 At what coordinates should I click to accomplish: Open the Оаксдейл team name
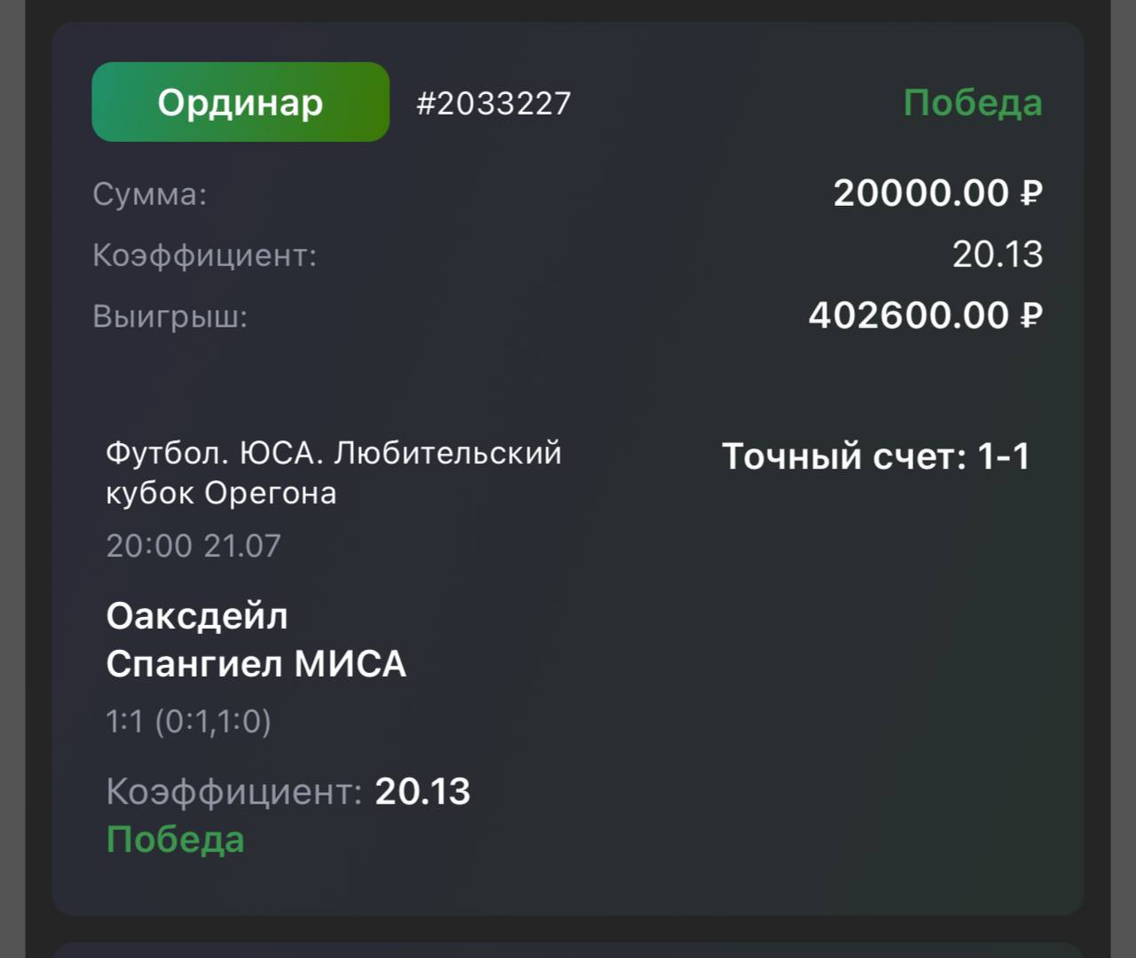197,616
